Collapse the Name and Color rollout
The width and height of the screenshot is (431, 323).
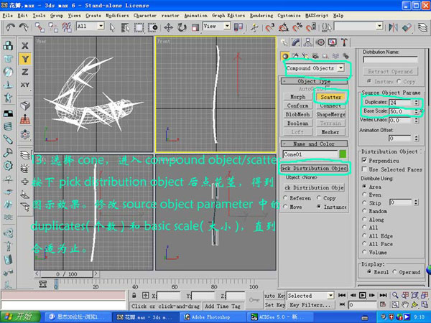pos(314,144)
